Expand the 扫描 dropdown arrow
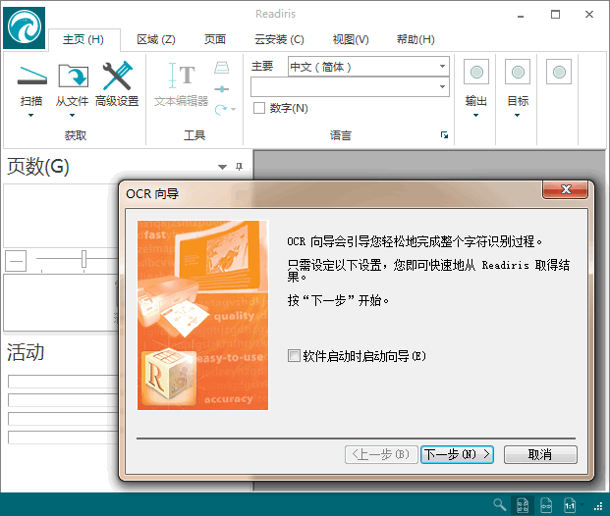This screenshot has width=610, height=516. [x=30, y=115]
